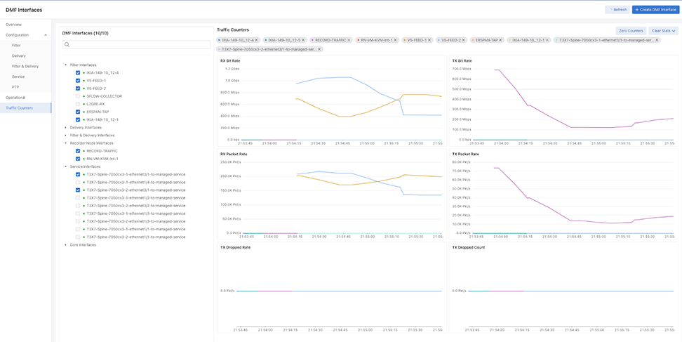Remove the ERSPAN-TAP tag with its X icon

(x=500, y=40)
